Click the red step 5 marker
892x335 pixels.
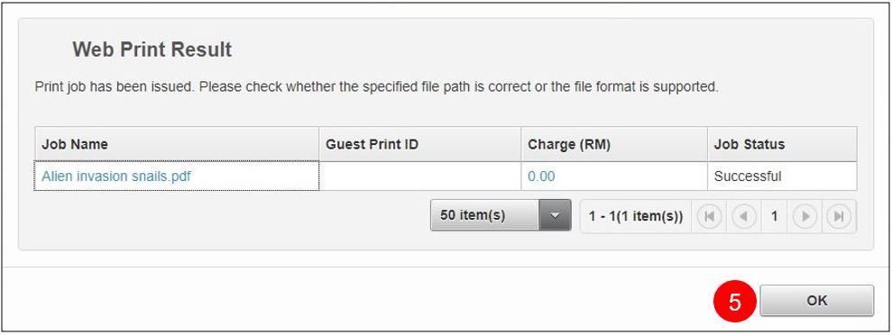click(x=734, y=302)
